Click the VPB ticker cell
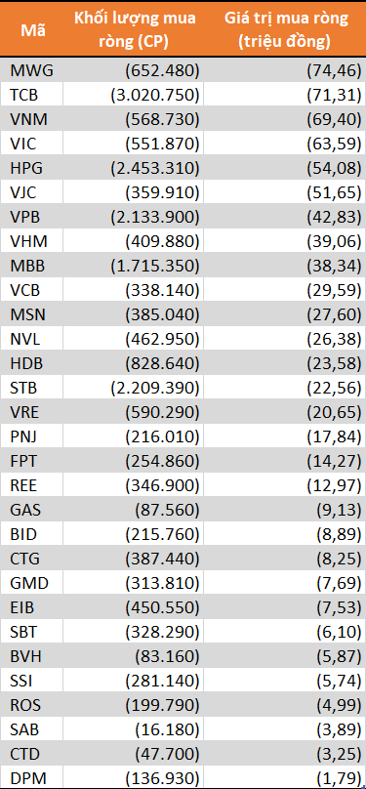 click(x=32, y=217)
